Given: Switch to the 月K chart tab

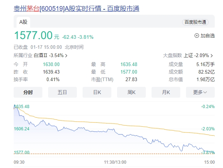Looking at the screenshot, I should (166, 92).
